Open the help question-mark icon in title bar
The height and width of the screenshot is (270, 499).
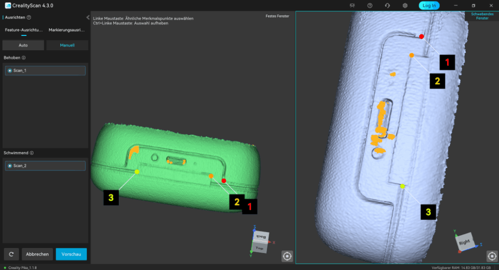(370, 6)
